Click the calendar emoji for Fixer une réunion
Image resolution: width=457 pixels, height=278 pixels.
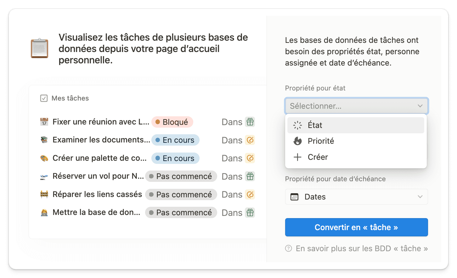click(x=44, y=122)
